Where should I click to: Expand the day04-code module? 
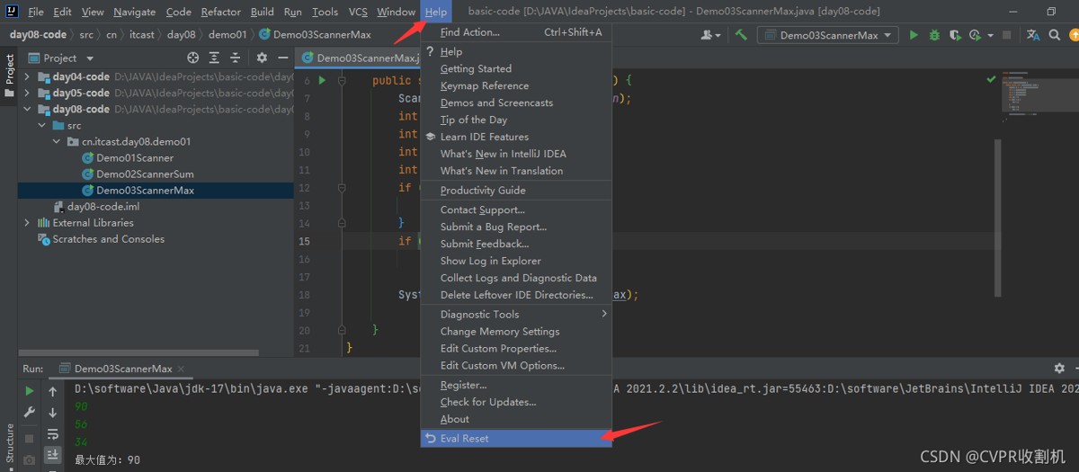[27, 77]
